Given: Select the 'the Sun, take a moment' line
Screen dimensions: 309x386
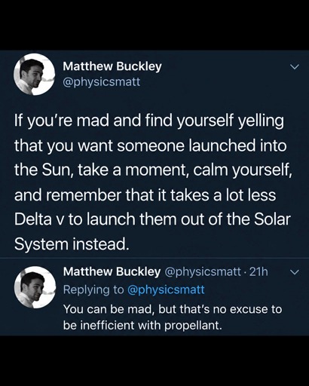Looking at the screenshot, I should (154, 170).
